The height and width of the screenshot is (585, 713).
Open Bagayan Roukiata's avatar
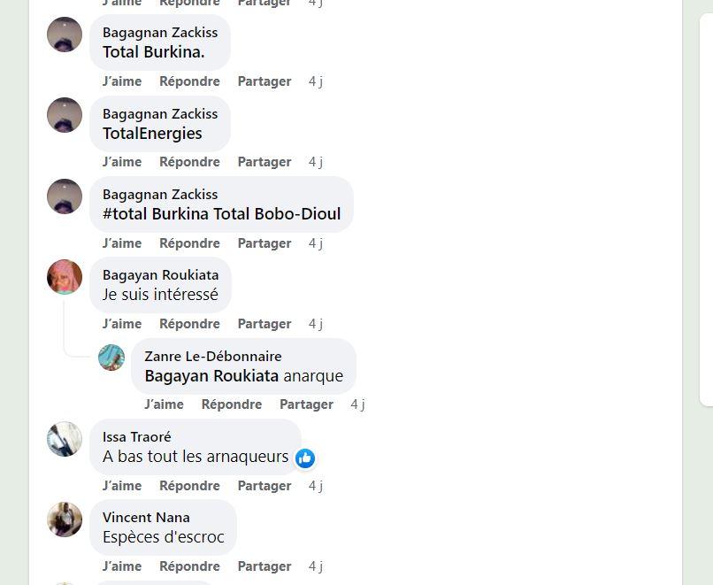[x=65, y=277]
